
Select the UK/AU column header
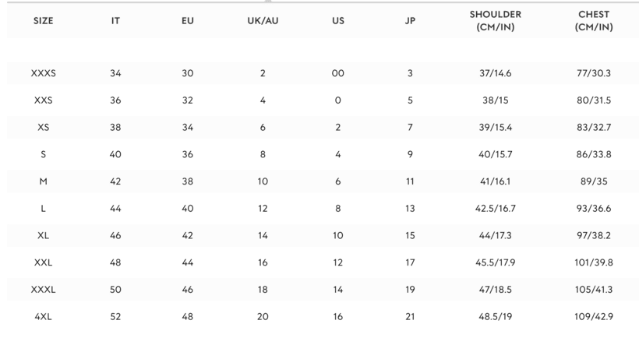click(263, 21)
